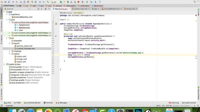200x112 pixels.
Task: Click the SDK Manager download icon
Action: pyautogui.click(x=95, y=2)
